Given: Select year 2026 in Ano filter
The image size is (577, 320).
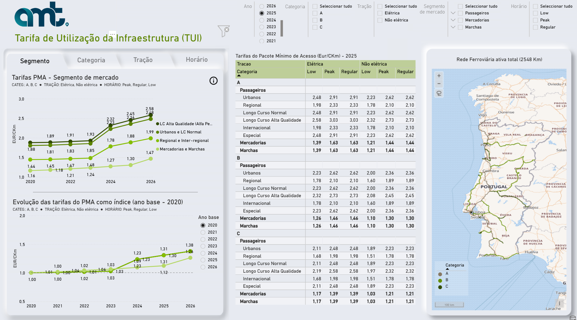Looking at the screenshot, I should (262, 6).
